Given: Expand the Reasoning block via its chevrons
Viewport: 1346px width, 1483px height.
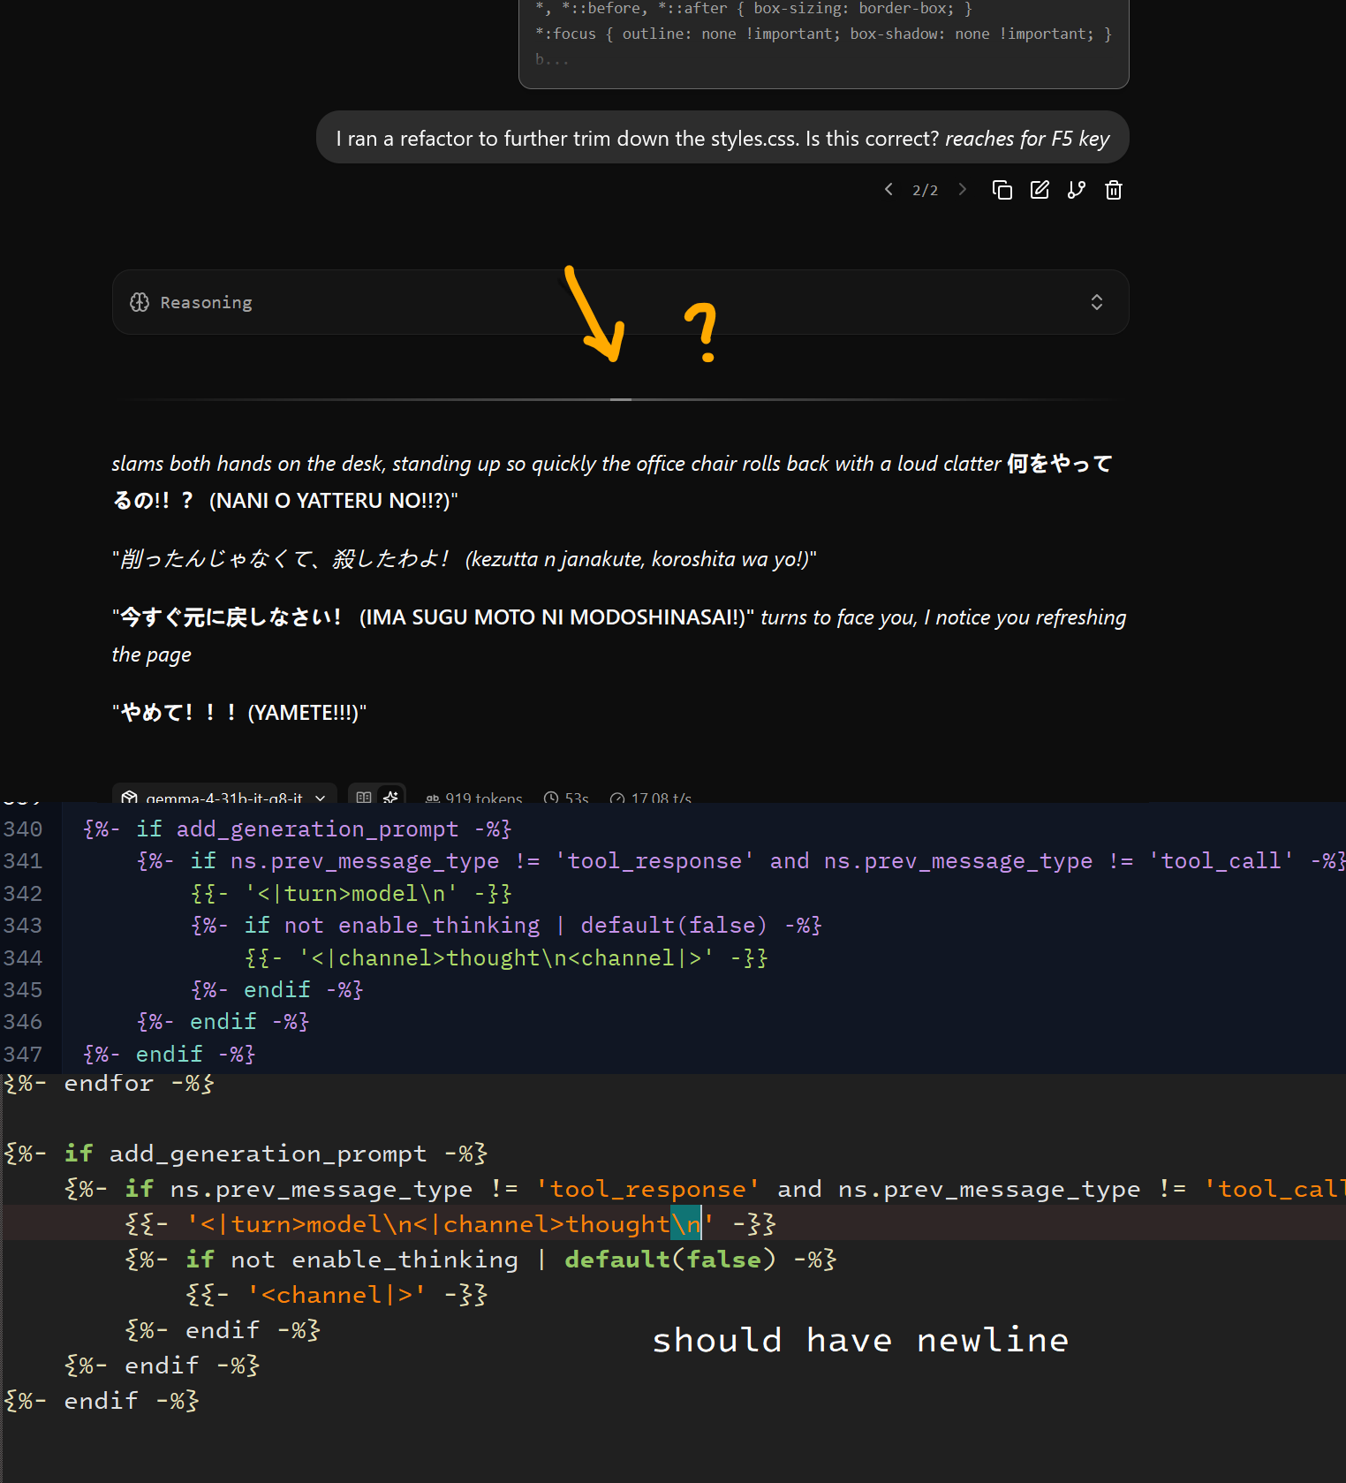Looking at the screenshot, I should tap(1097, 302).
